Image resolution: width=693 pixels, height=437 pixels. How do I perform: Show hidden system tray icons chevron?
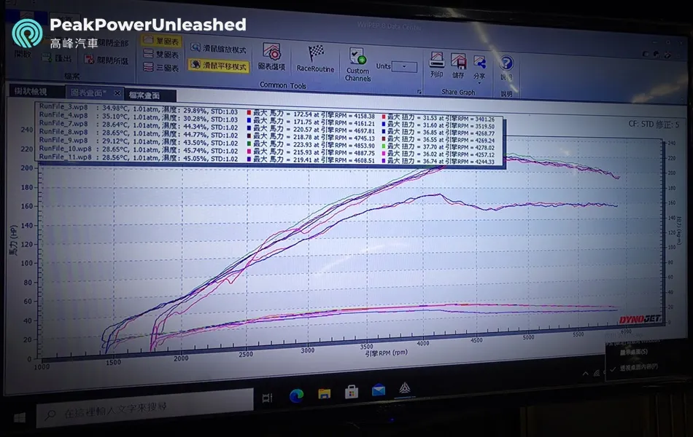(586, 374)
